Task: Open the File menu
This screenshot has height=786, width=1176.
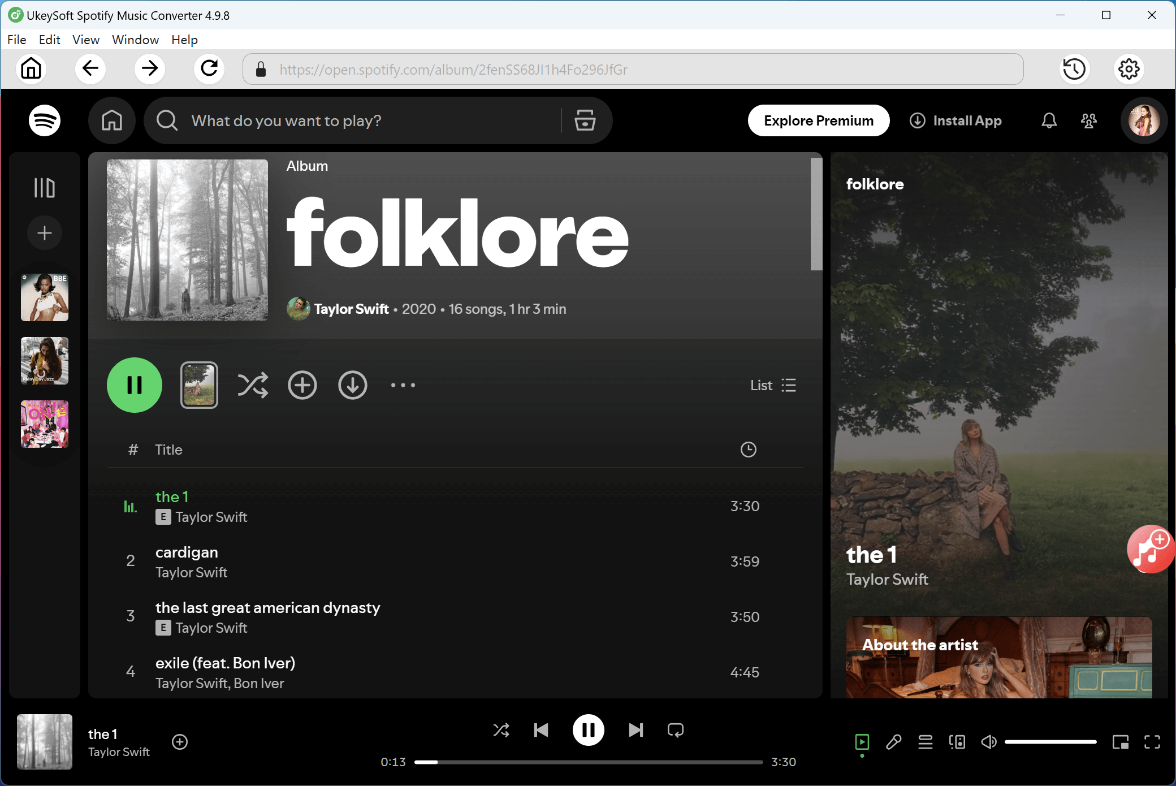Action: coord(16,40)
